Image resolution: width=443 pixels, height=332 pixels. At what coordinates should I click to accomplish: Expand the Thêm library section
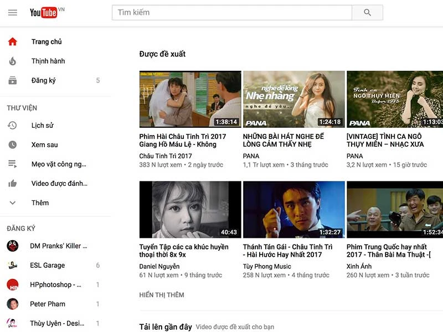(40, 203)
